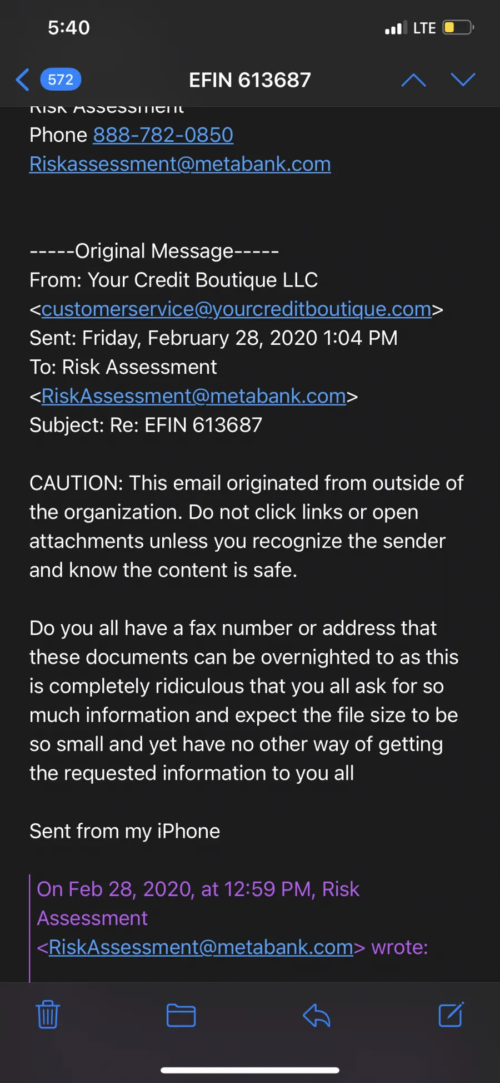
Task: Move message using the folder icon
Action: click(x=181, y=1015)
